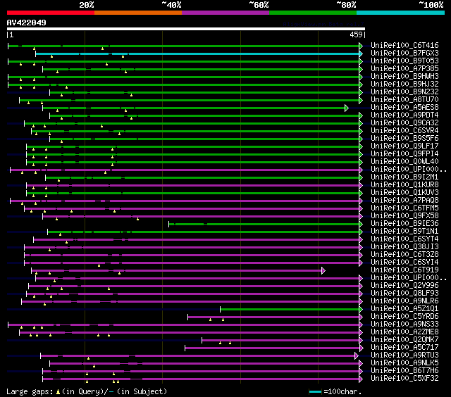Click the magenta arrowhead on the UniRef100_A9RTU3 row
The height and width of the screenshot is (397, 451).
click(x=357, y=355)
